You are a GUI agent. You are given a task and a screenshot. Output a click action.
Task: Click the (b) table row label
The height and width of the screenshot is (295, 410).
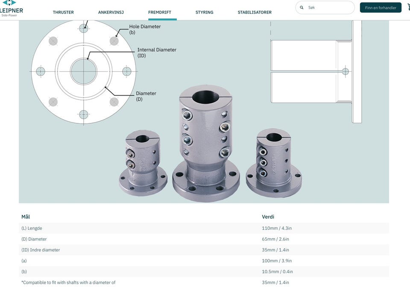click(x=24, y=272)
